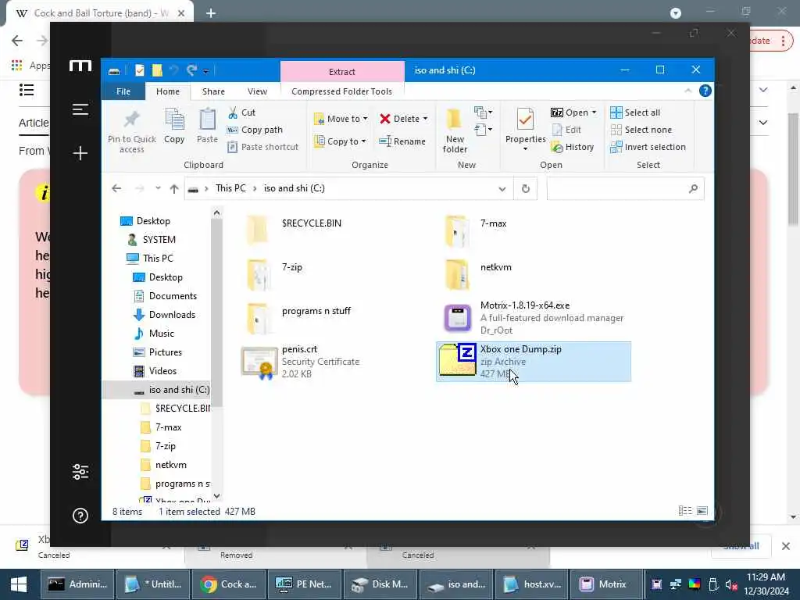The image size is (800, 600).
Task: Click Select none in ribbon
Action: pos(641,130)
